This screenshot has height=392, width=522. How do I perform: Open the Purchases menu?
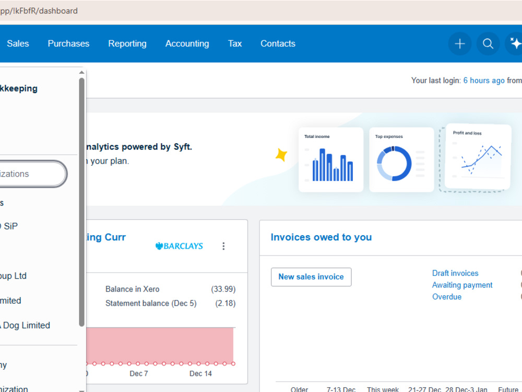pos(68,44)
